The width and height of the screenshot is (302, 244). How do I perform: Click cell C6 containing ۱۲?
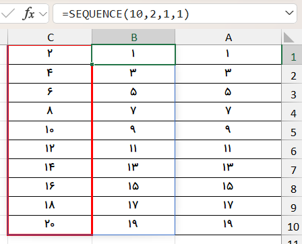point(50,150)
